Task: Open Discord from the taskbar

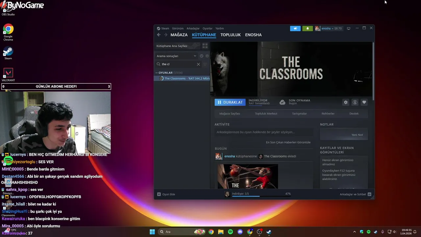Action: tap(240, 232)
